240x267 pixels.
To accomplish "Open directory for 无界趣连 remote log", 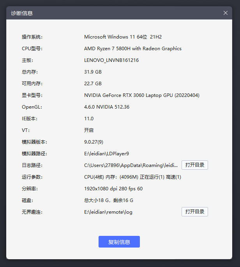I will click(x=194, y=212).
